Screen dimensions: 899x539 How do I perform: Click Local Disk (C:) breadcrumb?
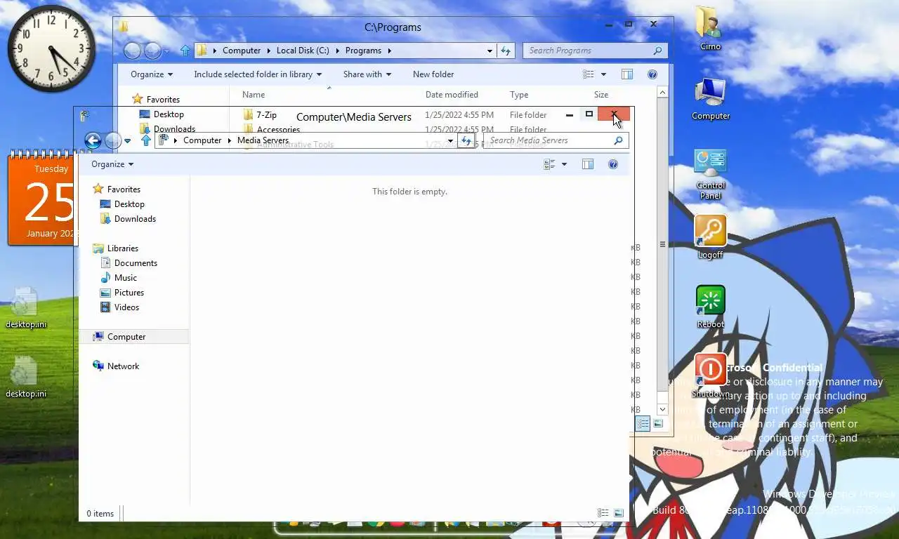point(303,51)
